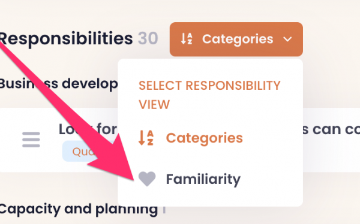Click the 30 responsibilities count
The image size is (360, 224).
(x=148, y=38)
